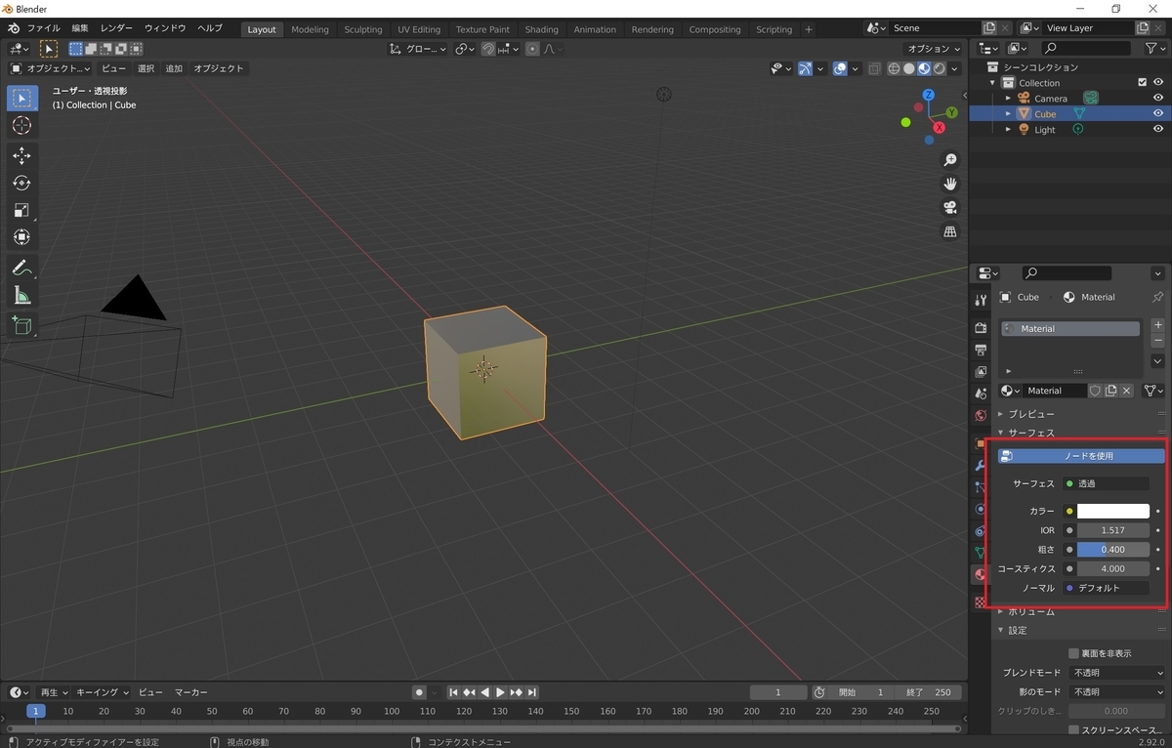The height and width of the screenshot is (748, 1172).
Task: Jump to end frame button
Action: pyautogui.click(x=531, y=692)
